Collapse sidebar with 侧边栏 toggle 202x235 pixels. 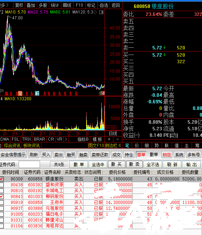click(113, 145)
